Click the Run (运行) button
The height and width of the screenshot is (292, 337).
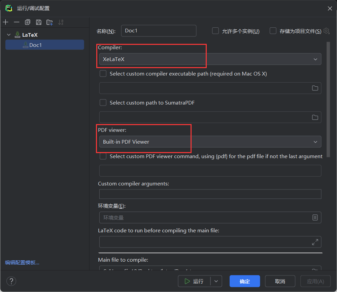click(194, 281)
